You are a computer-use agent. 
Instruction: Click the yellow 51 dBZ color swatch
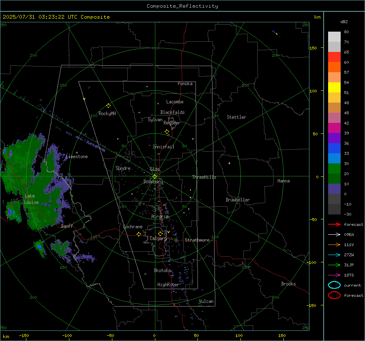[x=334, y=87]
